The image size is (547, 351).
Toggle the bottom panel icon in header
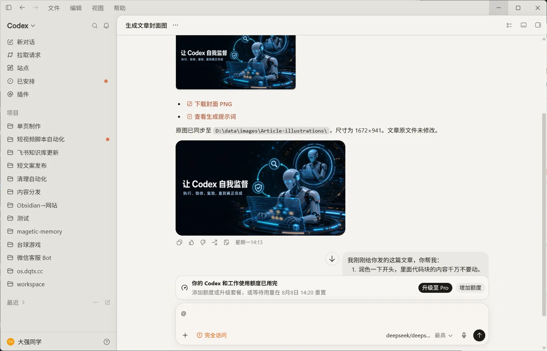click(x=524, y=25)
